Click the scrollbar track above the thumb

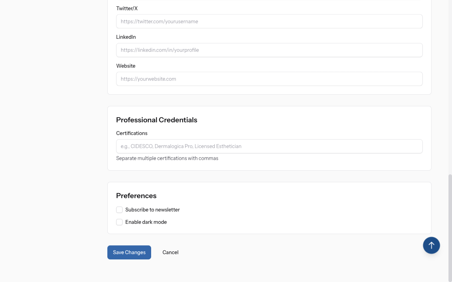click(450, 88)
